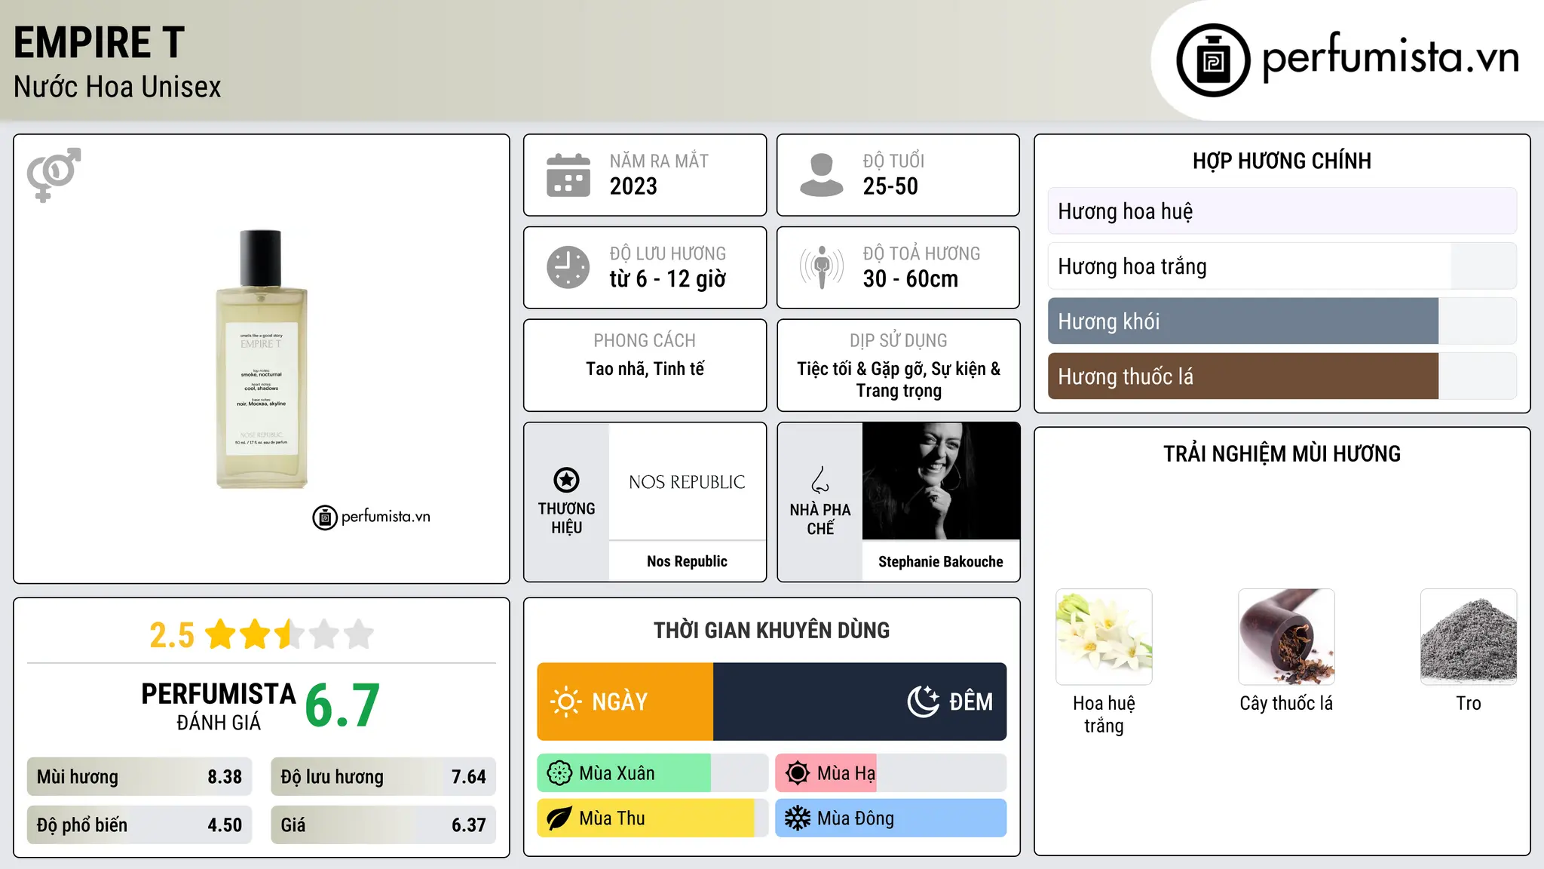
Task: Click the 'Tro' note caption
Action: (1469, 703)
